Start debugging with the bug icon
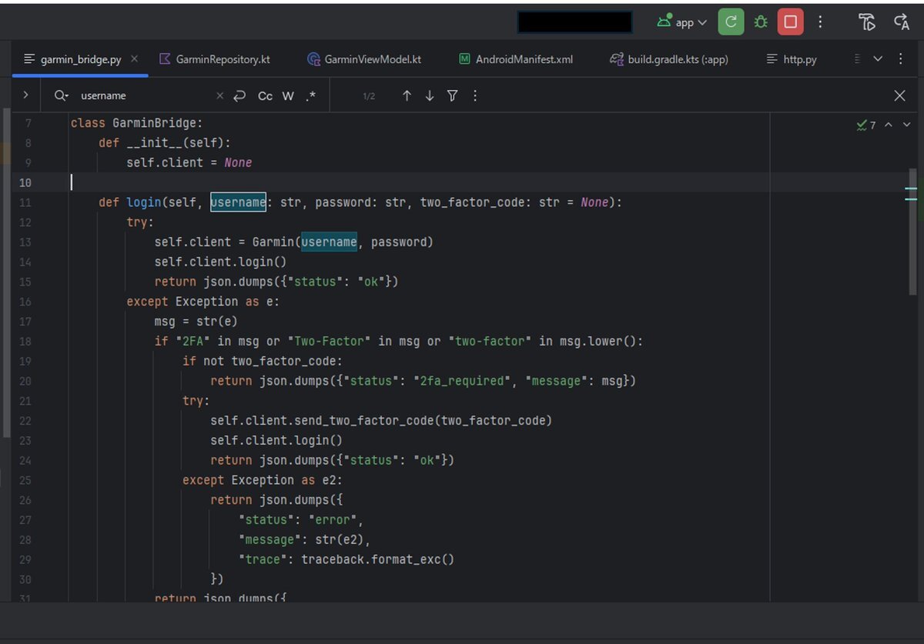 [761, 22]
